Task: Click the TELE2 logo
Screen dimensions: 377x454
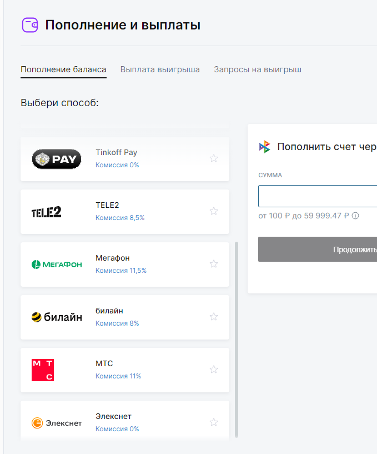Action: (46, 212)
